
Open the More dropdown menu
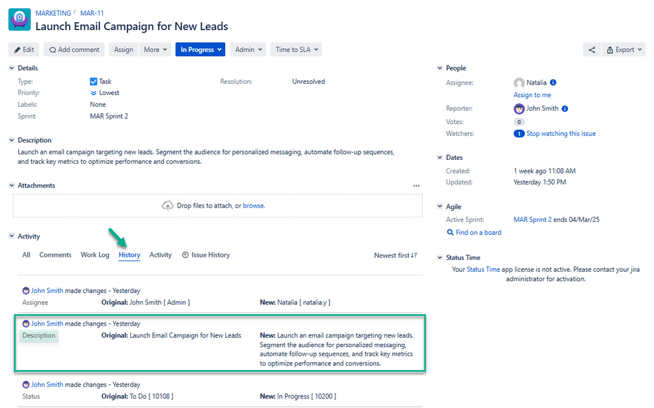155,50
